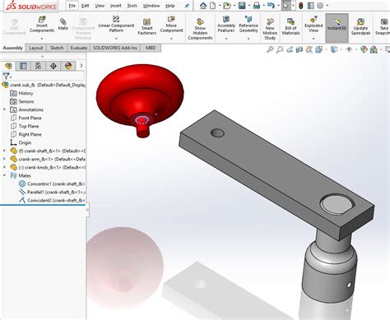Open the dropdown under Exploded View
This screenshot has width=390, height=320.
click(313, 39)
